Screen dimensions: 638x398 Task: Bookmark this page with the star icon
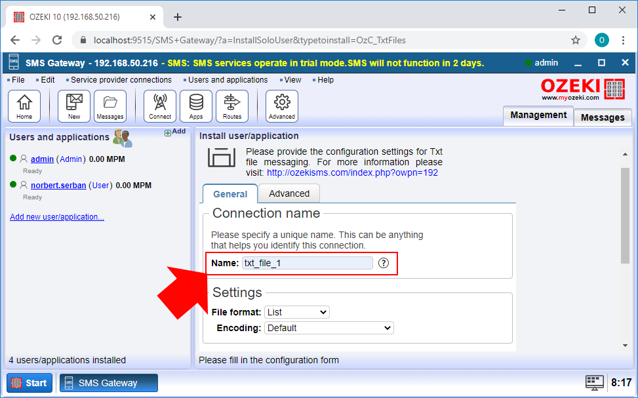575,40
